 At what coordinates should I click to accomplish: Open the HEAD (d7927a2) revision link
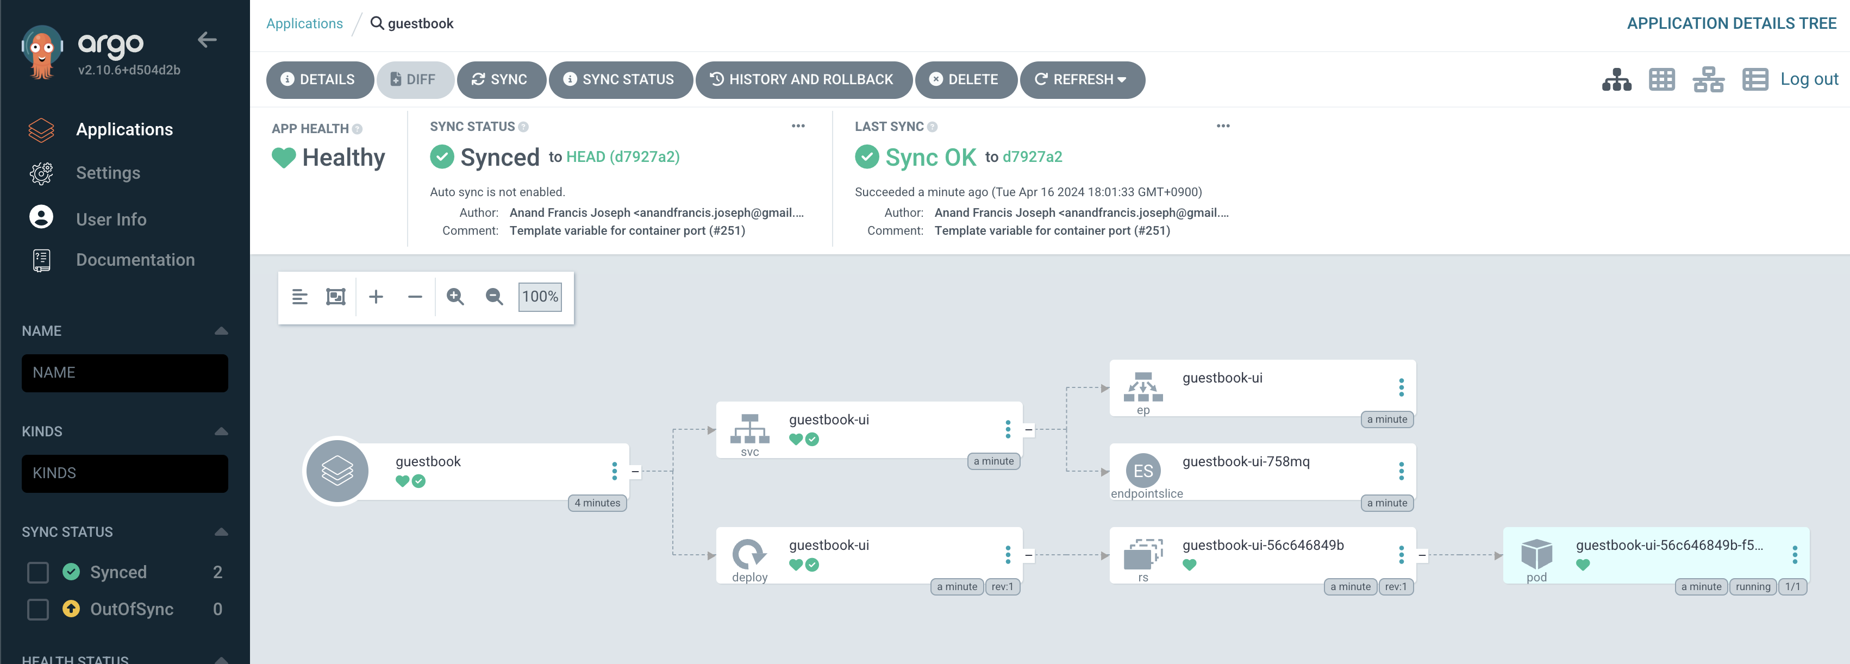(623, 157)
